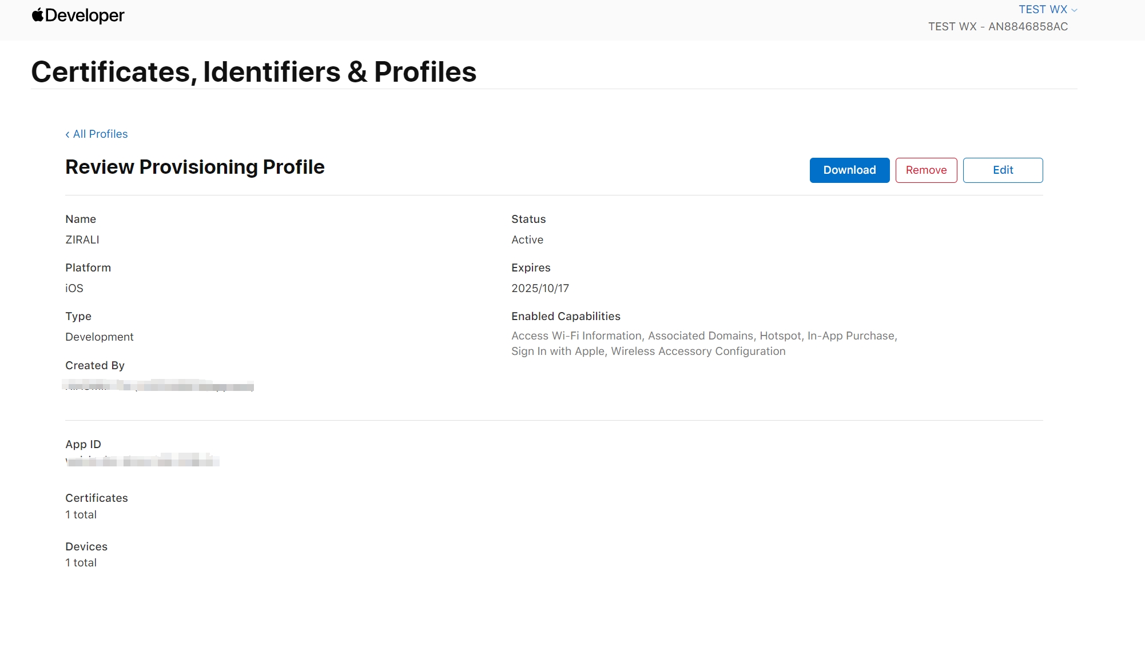Click the team ID AN8846858AC text
1145x647 pixels.
[1028, 27]
